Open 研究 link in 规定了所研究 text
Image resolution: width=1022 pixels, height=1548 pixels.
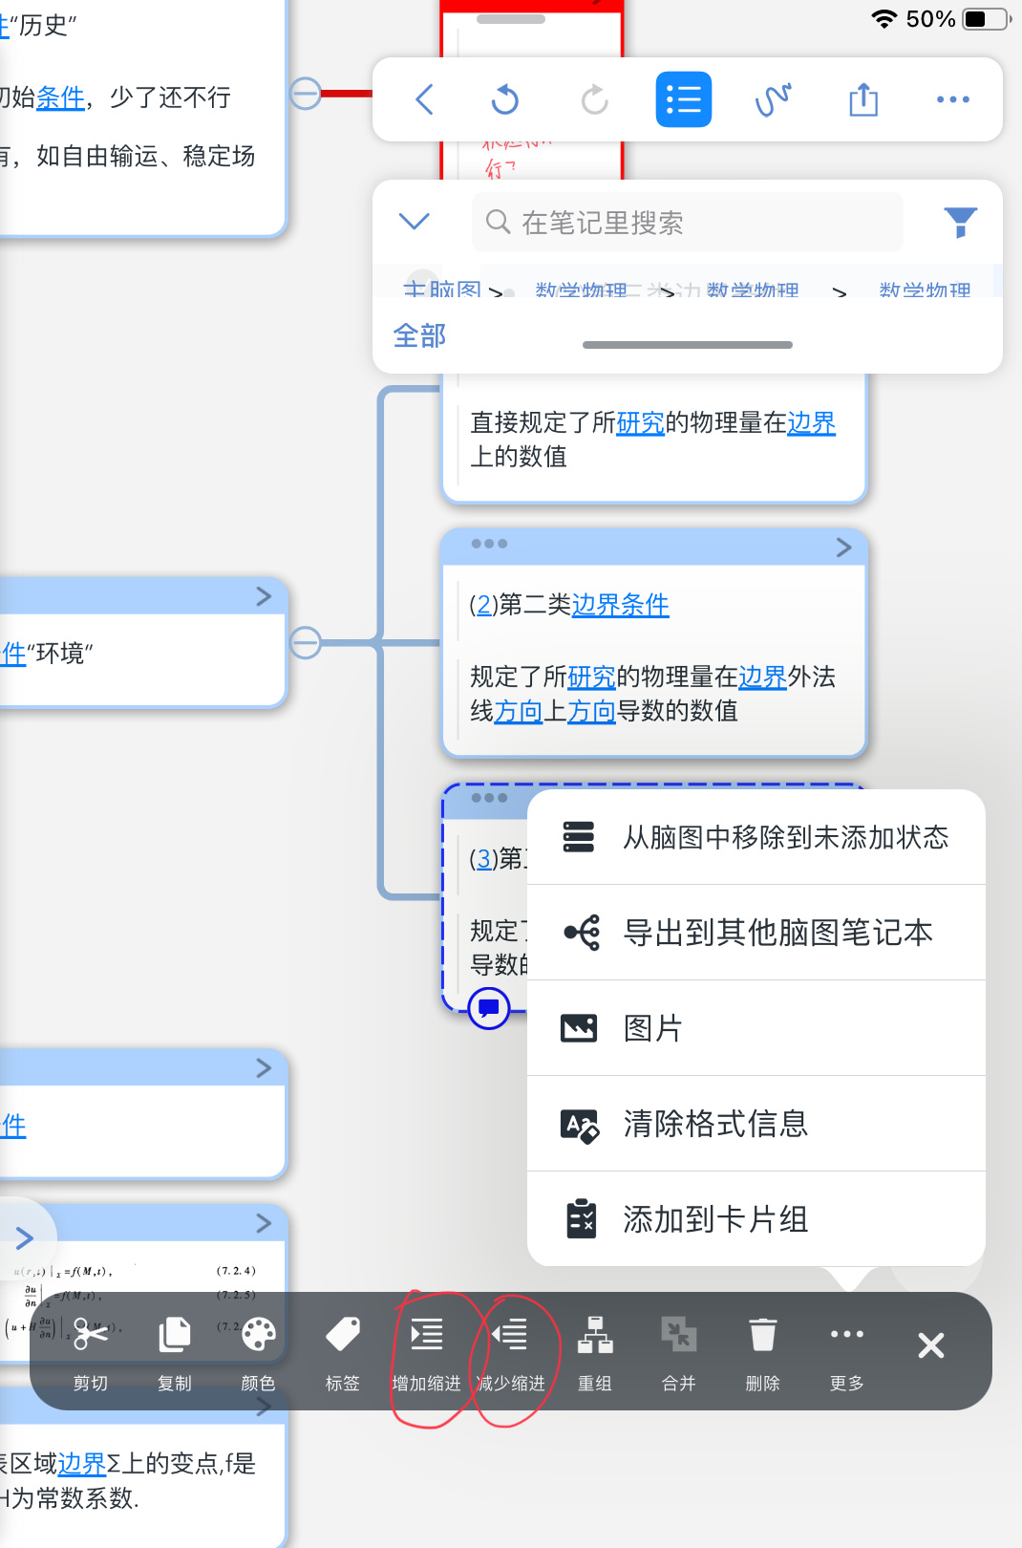click(592, 677)
